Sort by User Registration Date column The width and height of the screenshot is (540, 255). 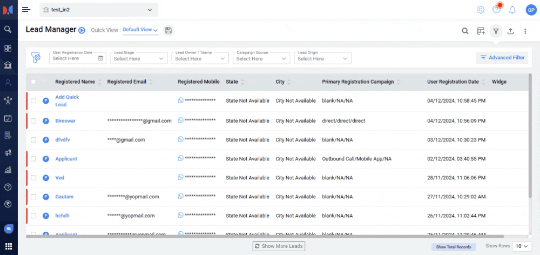pos(483,82)
